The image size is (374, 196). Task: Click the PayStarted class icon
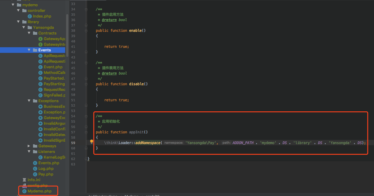(x=40, y=78)
